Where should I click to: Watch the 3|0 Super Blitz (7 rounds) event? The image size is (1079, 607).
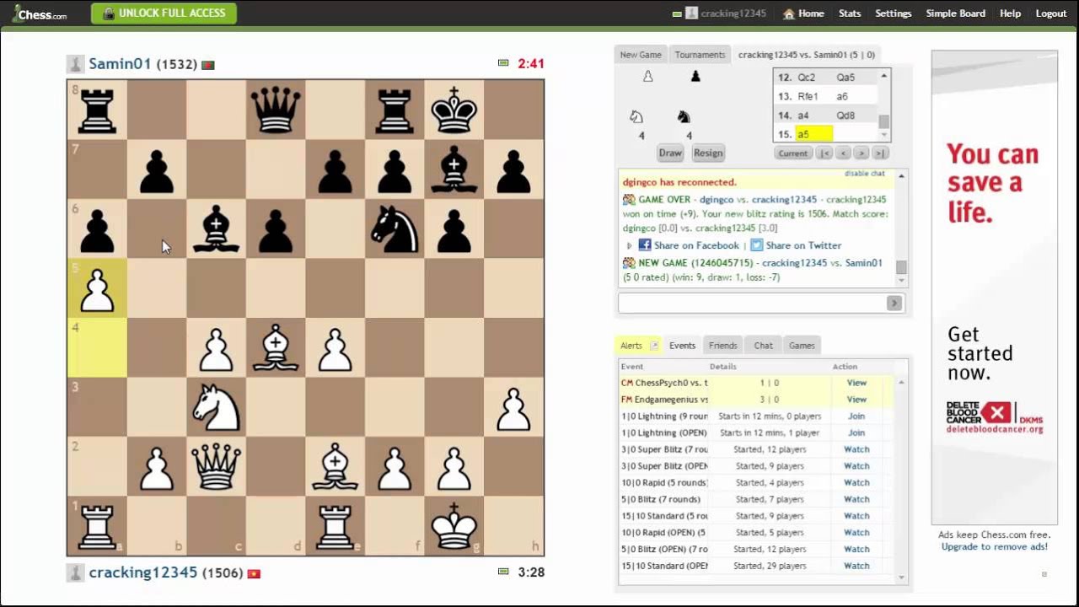click(856, 449)
